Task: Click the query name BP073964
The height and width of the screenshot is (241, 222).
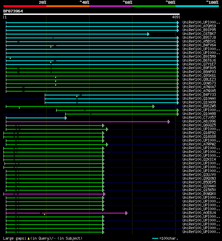Action: coord(13,11)
